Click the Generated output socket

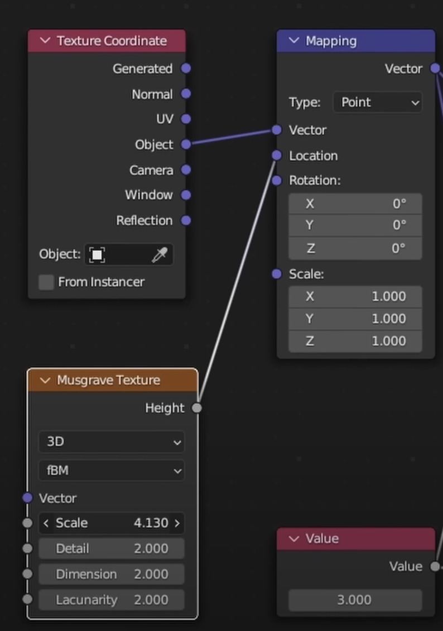(x=186, y=68)
